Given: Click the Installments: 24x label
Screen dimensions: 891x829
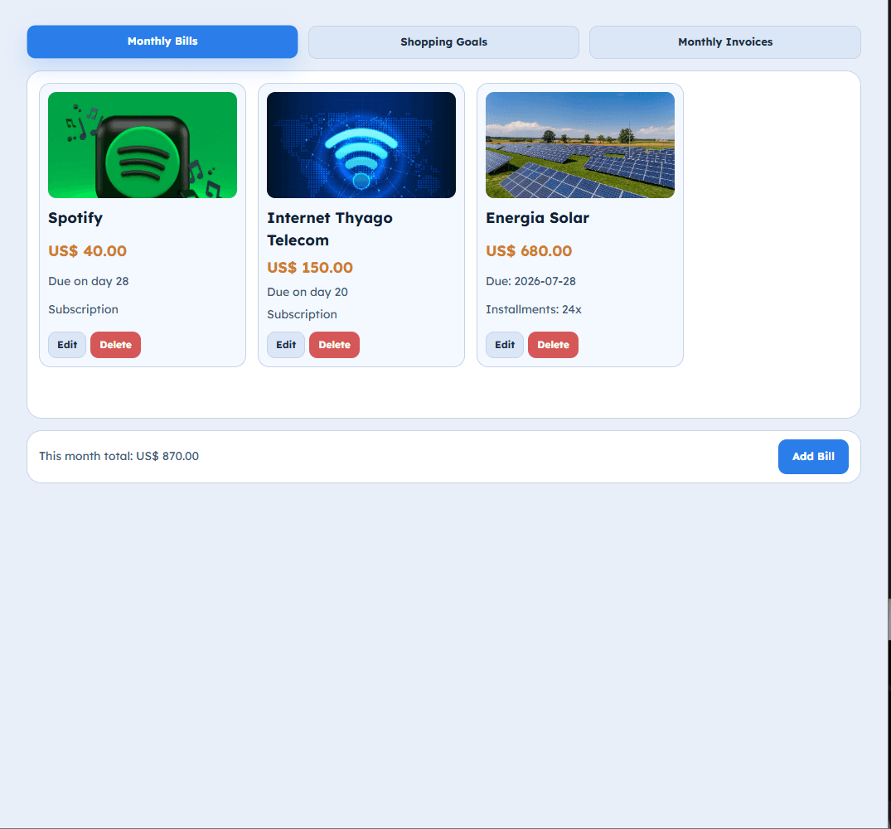Looking at the screenshot, I should click(x=534, y=310).
